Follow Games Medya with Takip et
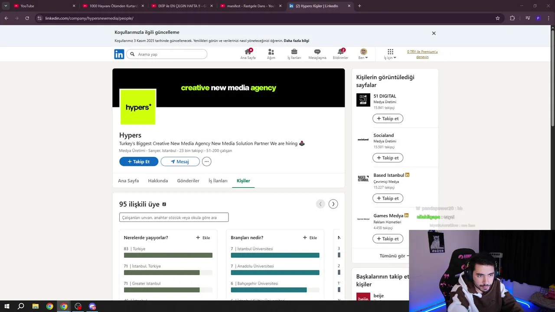 pyautogui.click(x=388, y=239)
